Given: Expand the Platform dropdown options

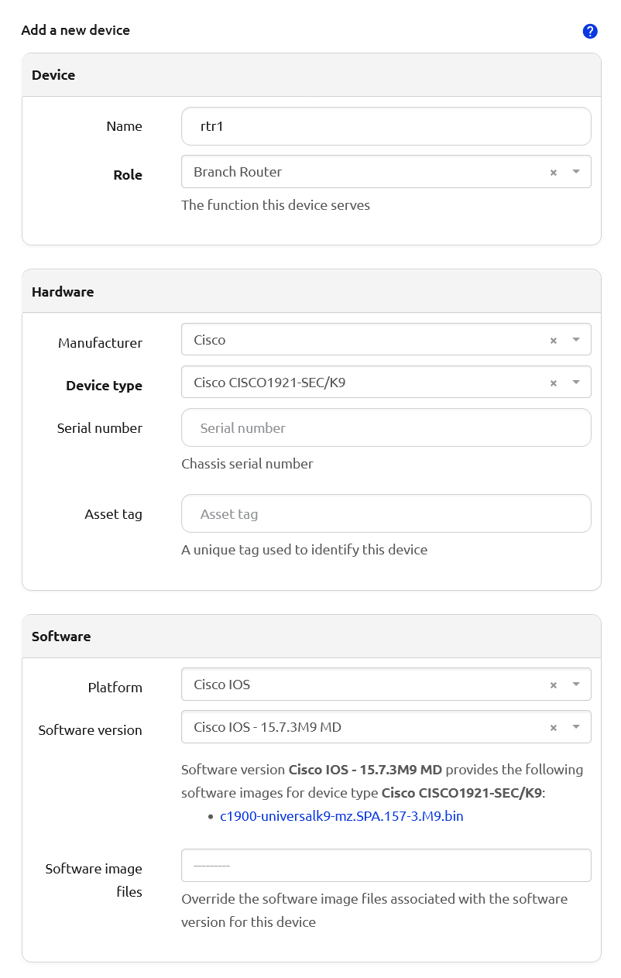Looking at the screenshot, I should point(576,685).
